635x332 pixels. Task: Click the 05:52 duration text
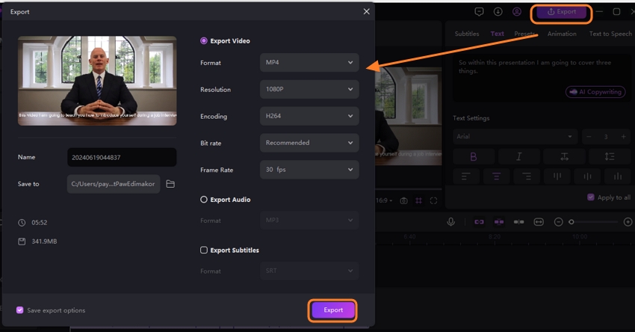click(40, 223)
